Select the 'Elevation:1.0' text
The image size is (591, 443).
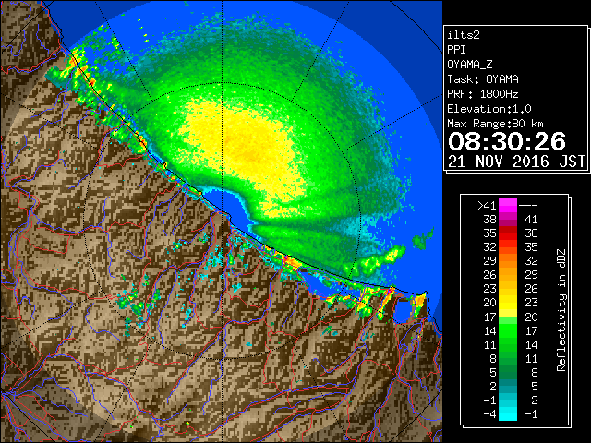(489, 109)
